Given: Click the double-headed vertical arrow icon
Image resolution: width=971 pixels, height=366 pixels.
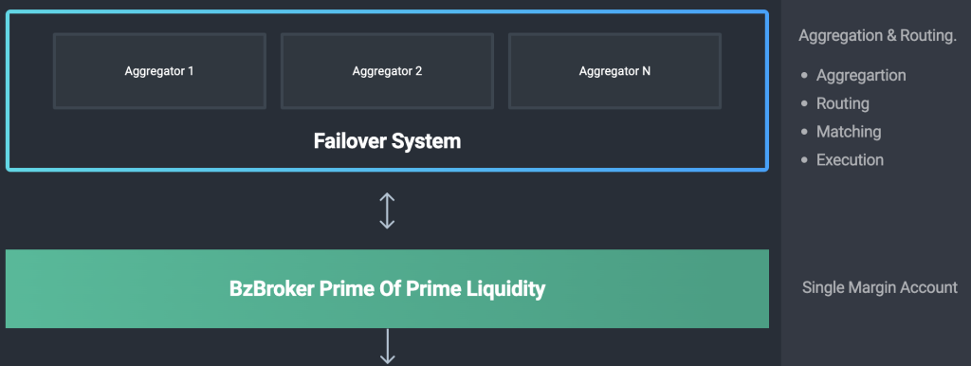Looking at the screenshot, I should pos(387,210).
